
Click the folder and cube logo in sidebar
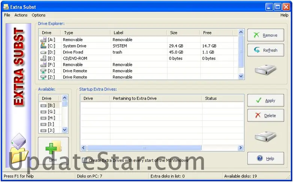(x=19, y=149)
